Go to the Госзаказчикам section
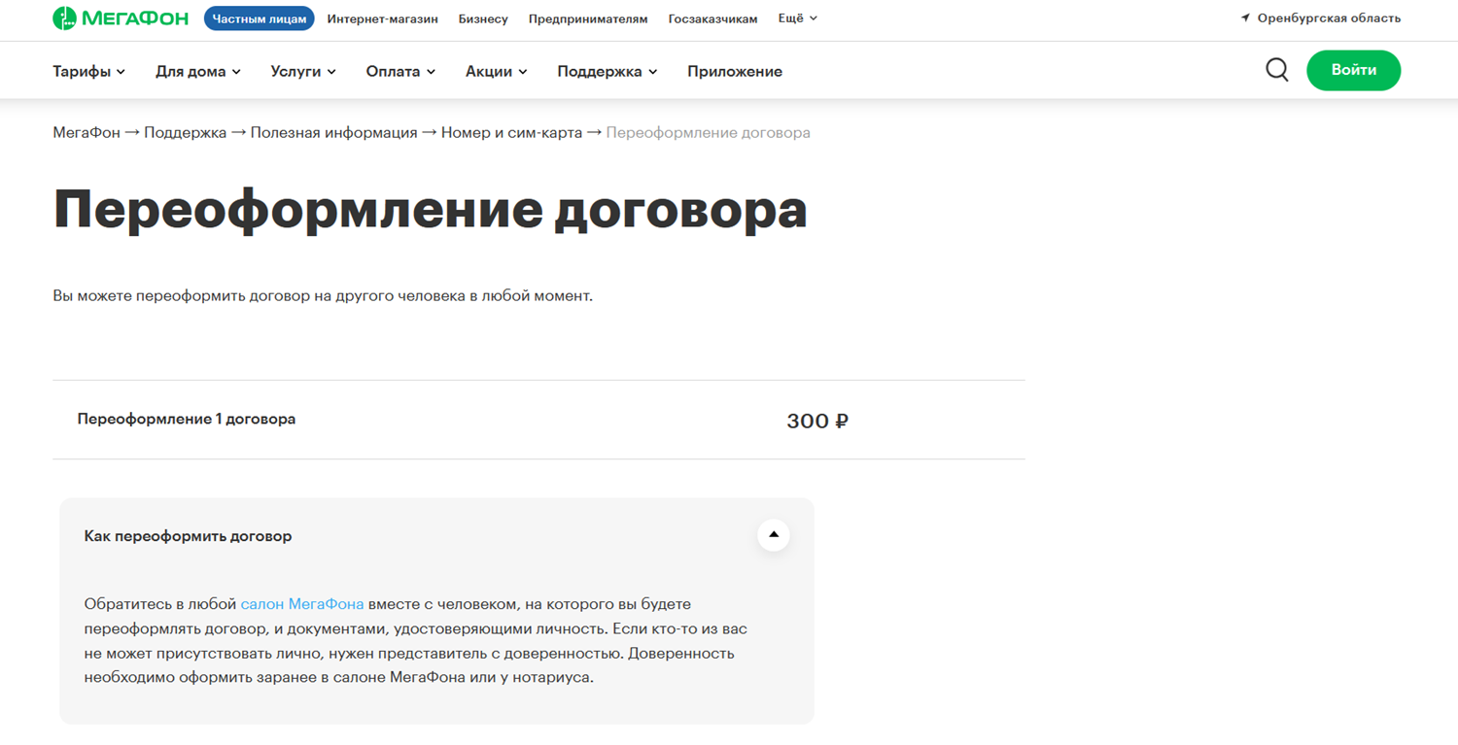The width and height of the screenshot is (1458, 745). click(x=712, y=18)
